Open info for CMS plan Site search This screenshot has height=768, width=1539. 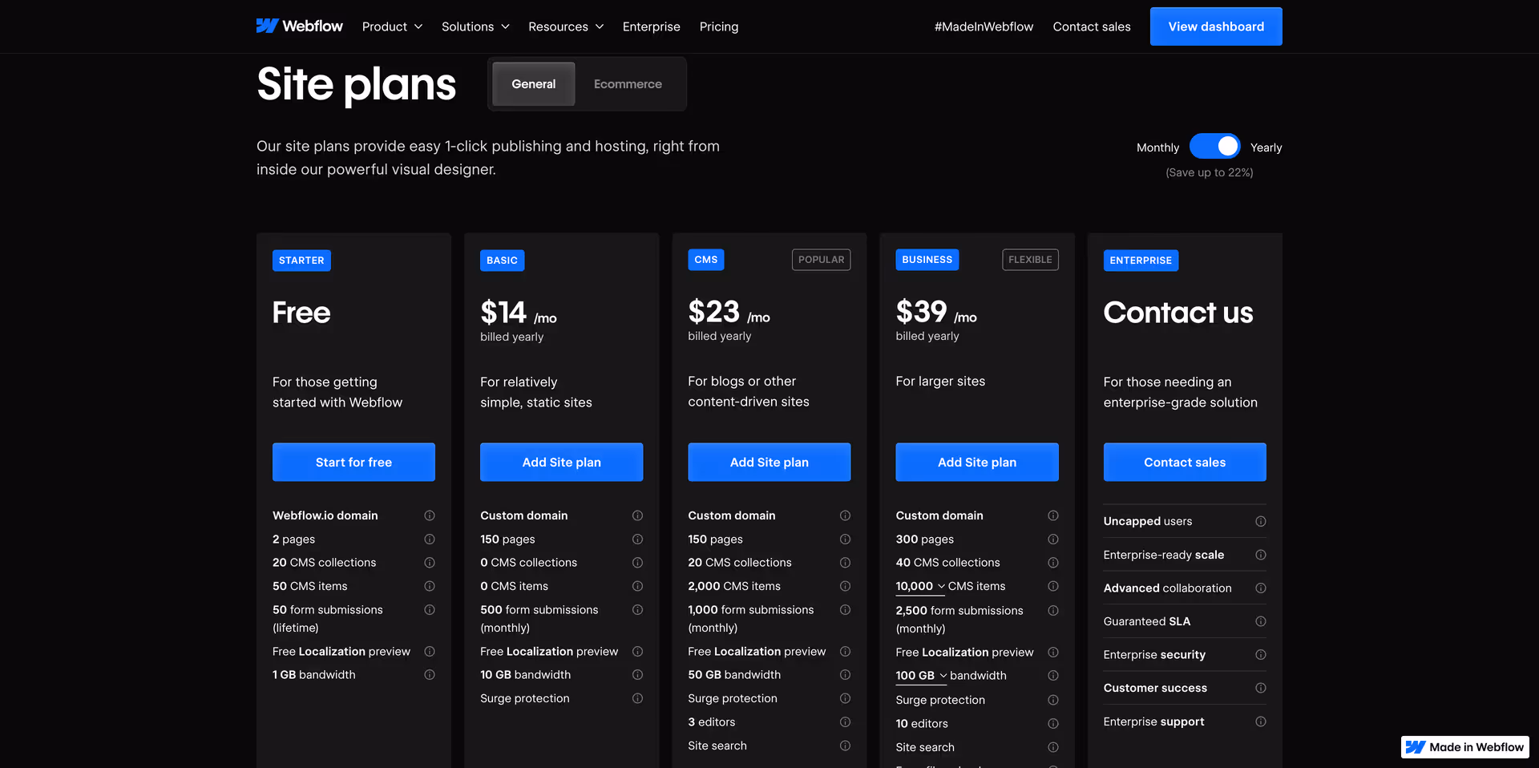tap(845, 746)
